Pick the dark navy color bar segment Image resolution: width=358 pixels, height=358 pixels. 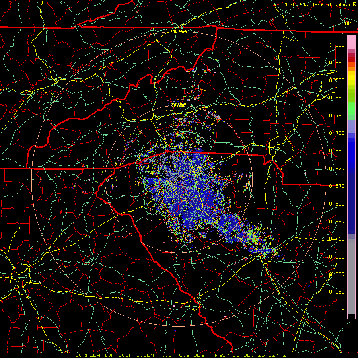(351, 201)
